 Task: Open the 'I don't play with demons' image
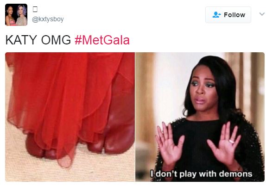click(200, 117)
